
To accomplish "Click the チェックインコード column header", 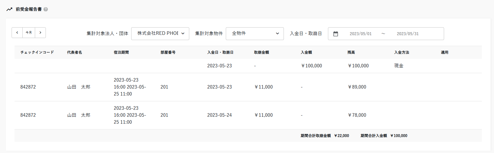I will click(37, 53).
